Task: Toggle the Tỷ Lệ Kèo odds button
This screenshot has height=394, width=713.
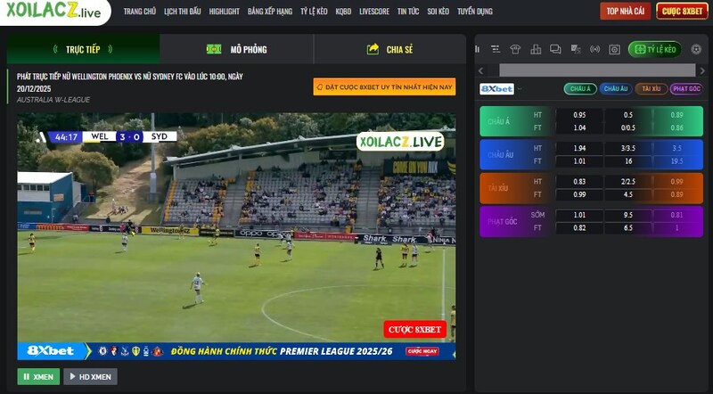Action: point(654,49)
